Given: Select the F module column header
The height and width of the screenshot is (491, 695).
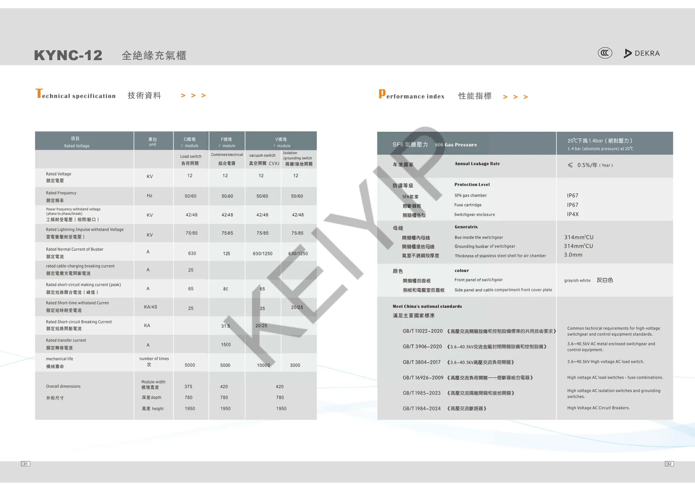Looking at the screenshot, I should (227, 142).
